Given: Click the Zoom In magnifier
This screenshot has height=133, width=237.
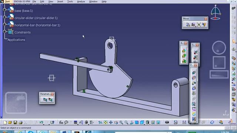Looking at the screenshot, I should coord(121,122).
